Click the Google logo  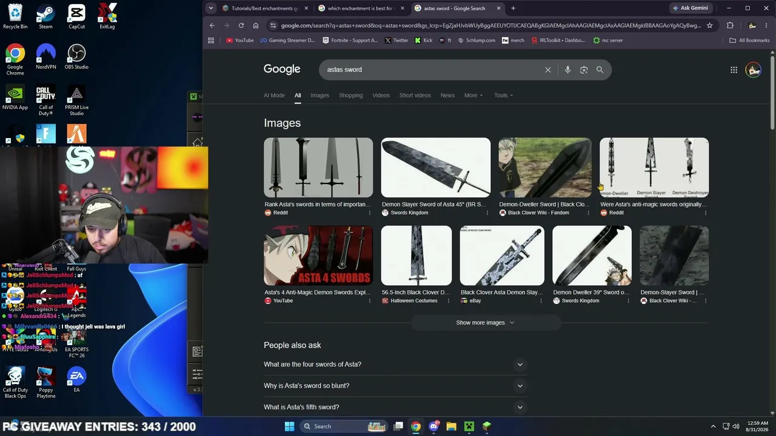tap(282, 69)
